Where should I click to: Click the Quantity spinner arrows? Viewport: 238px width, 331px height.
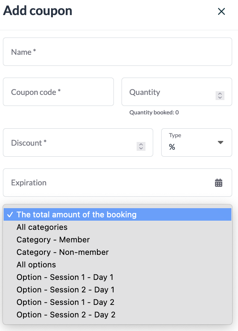click(220, 96)
